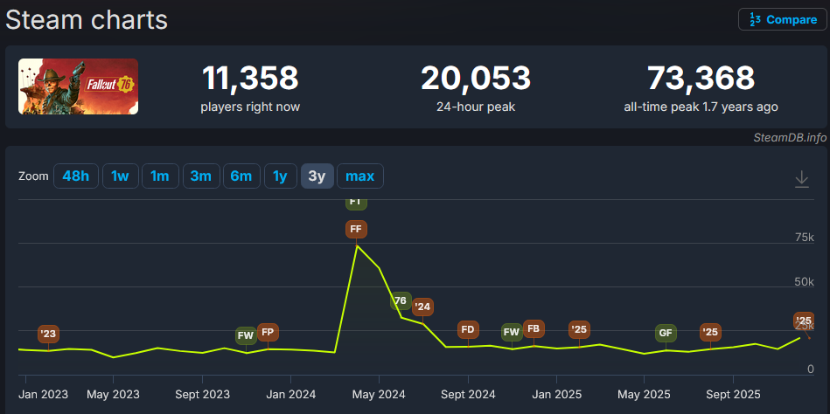The image size is (830, 414).
Task: Click the Sept 2025 axis label
Action: coord(733,395)
